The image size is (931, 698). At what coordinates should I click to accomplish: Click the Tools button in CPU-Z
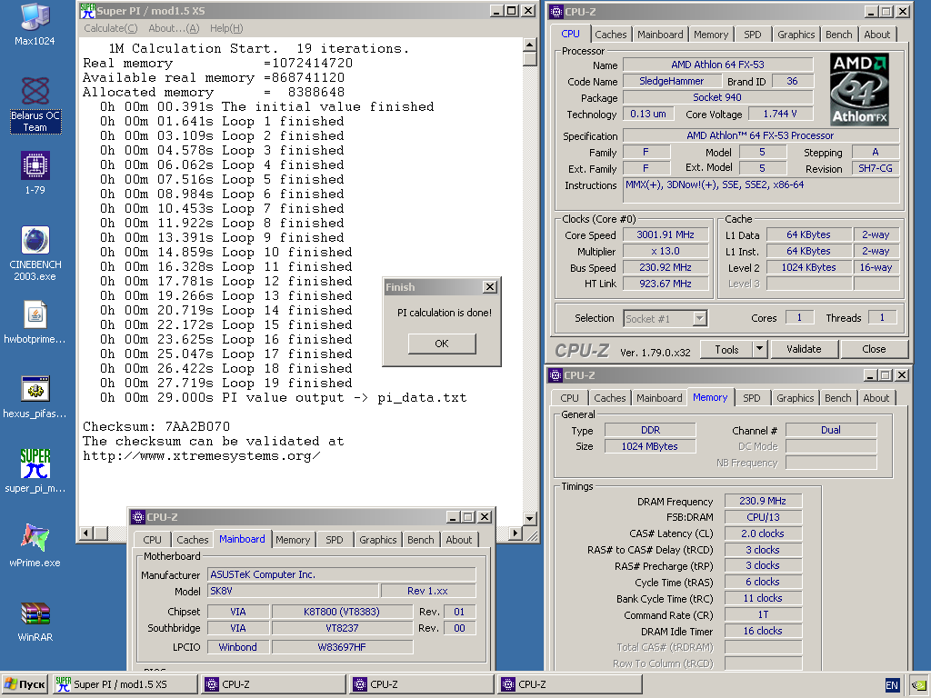(x=726, y=350)
